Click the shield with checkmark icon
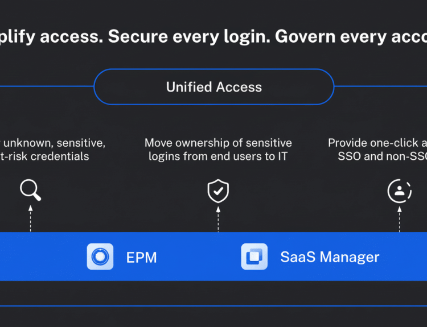Screen dimensions: 427x327 click(x=218, y=191)
